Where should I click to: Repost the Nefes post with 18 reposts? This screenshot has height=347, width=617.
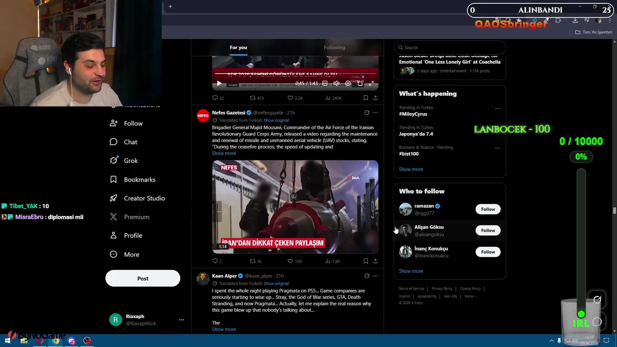tap(255, 261)
